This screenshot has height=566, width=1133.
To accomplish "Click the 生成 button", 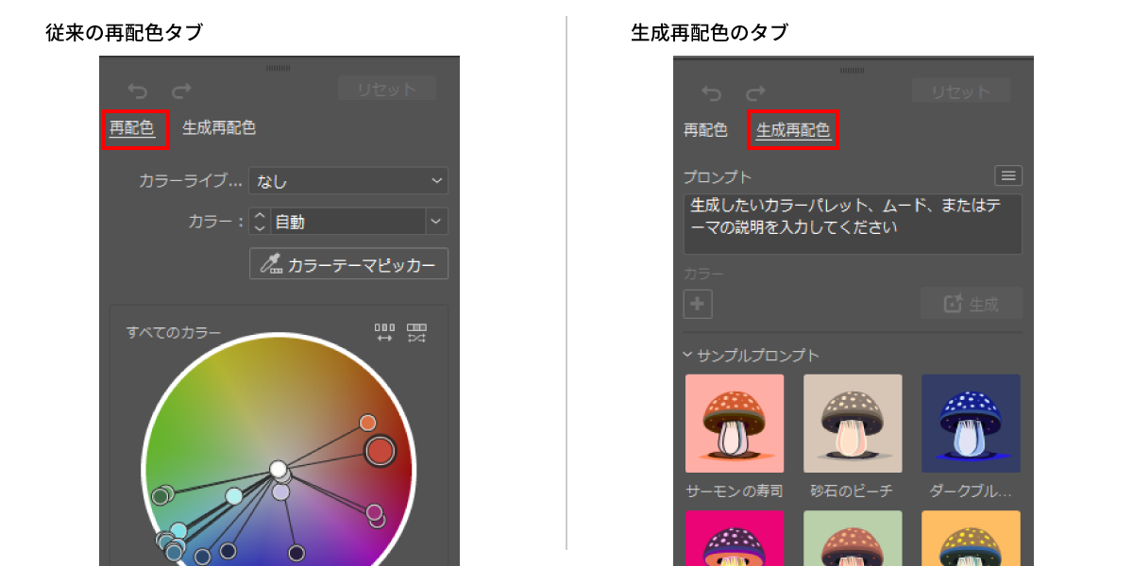I will pyautogui.click(x=972, y=304).
